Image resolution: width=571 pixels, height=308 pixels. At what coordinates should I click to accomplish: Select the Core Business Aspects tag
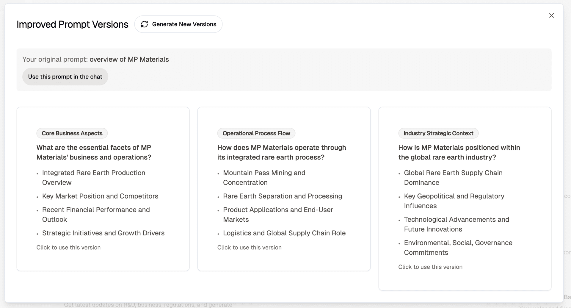[72, 133]
